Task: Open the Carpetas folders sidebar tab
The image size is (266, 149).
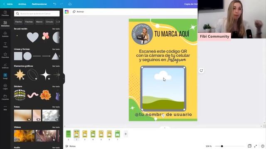Action: pos(5,97)
